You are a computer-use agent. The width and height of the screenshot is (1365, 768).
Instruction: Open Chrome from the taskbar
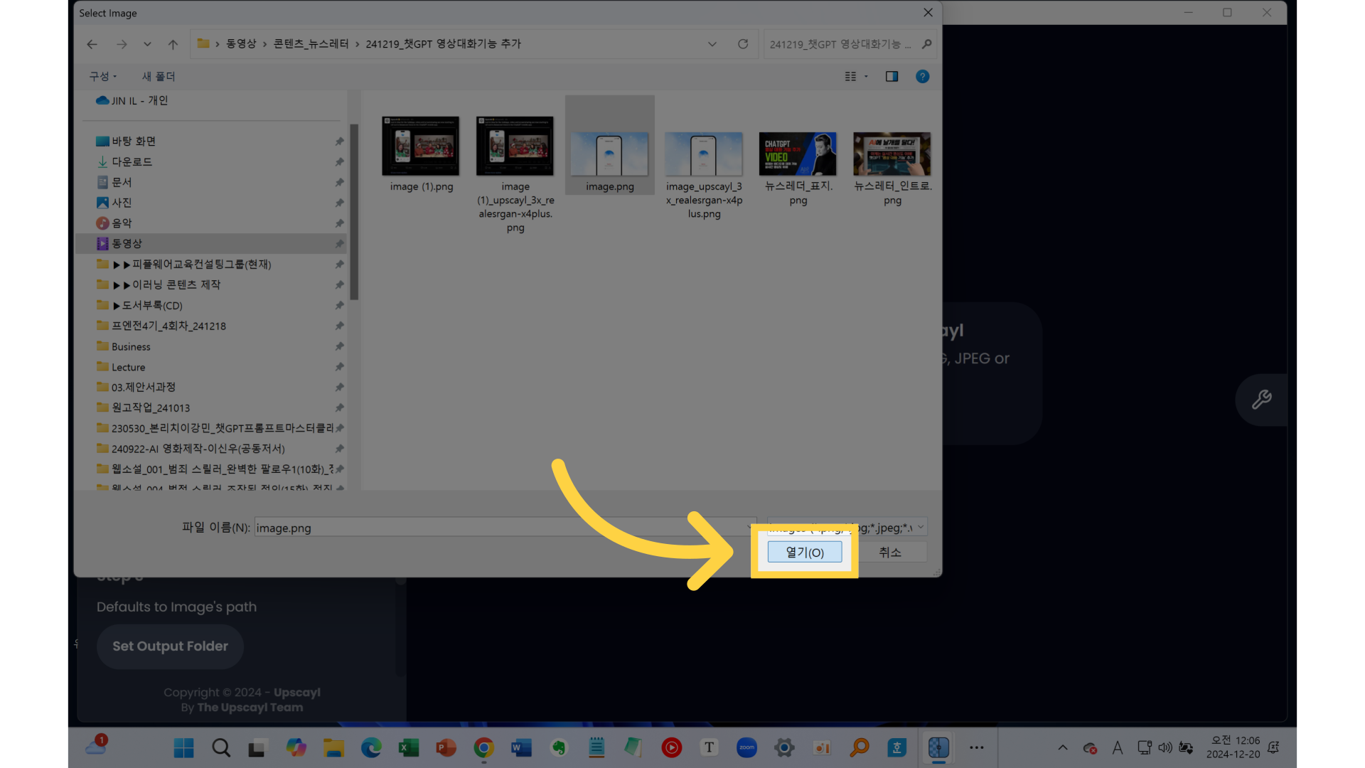483,747
